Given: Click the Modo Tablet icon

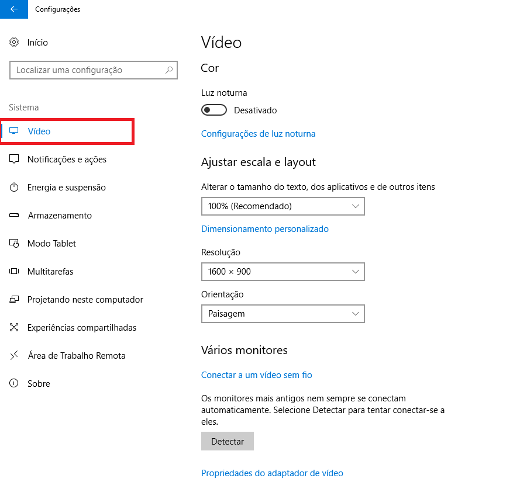Looking at the screenshot, I should (14, 243).
